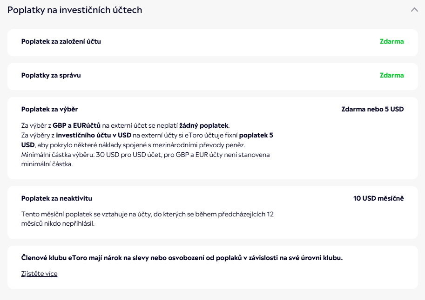Click the Zdarma nebo 5 USD value

tap(372, 109)
